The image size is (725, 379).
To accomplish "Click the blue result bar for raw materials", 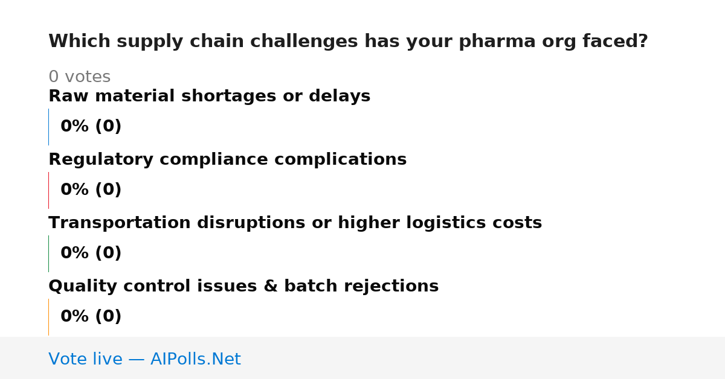I will point(48,127).
